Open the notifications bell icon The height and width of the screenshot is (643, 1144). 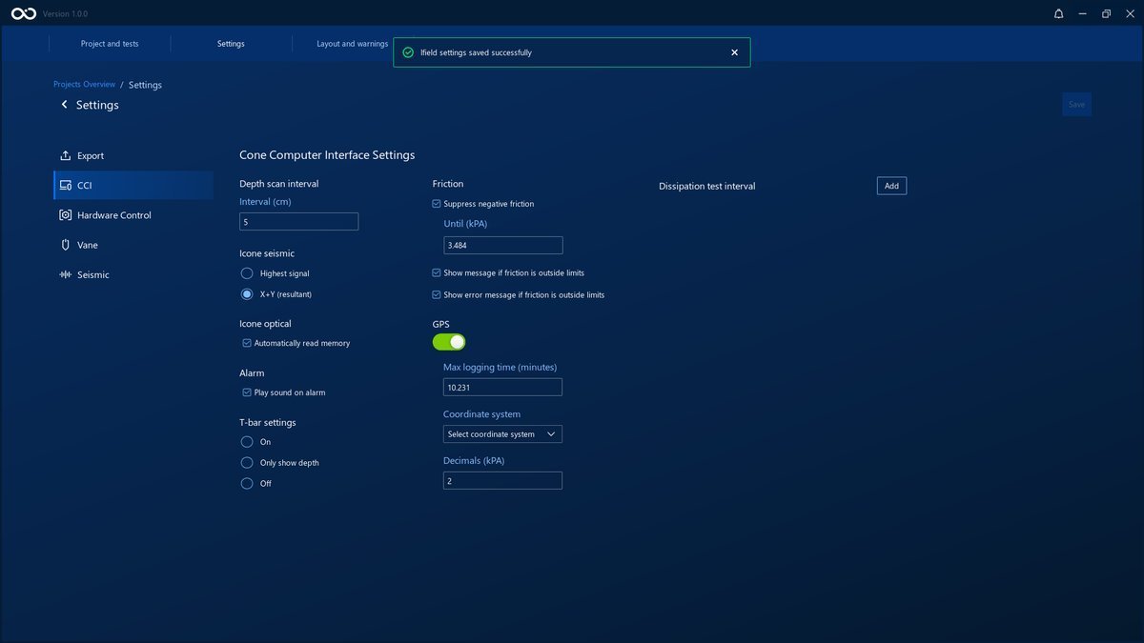point(1058,13)
